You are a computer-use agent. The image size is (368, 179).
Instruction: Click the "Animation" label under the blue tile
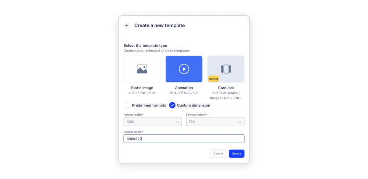pos(184,88)
